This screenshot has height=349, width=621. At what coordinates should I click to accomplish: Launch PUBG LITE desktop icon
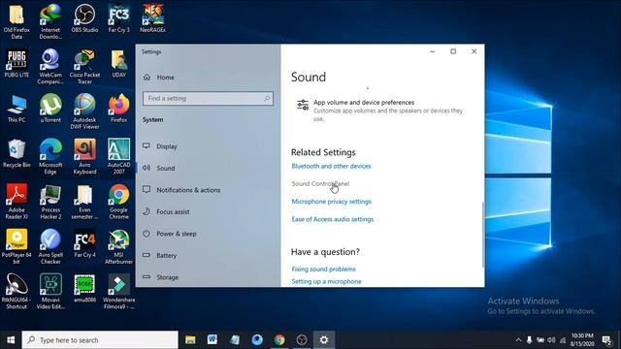click(16, 63)
